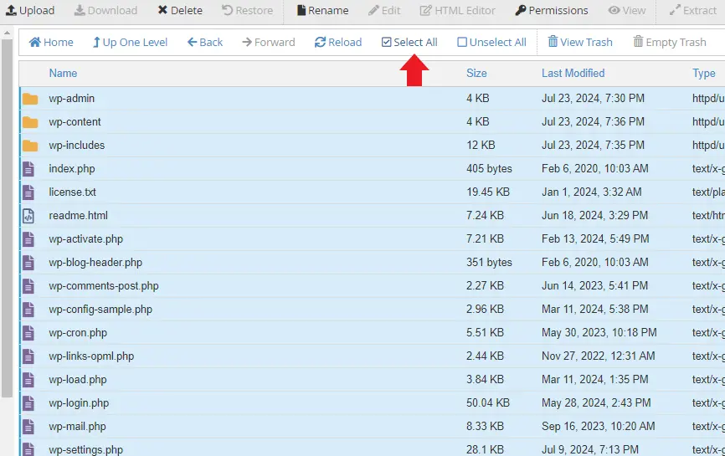This screenshot has width=725, height=456.
Task: Sort by Size column header
Action: pyautogui.click(x=476, y=73)
